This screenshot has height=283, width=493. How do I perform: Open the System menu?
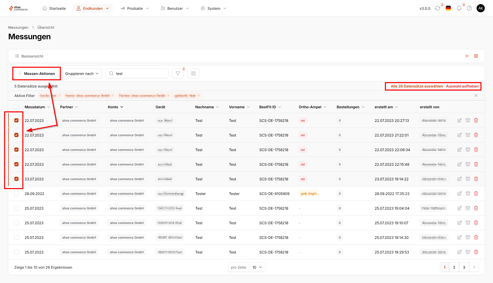[214, 8]
